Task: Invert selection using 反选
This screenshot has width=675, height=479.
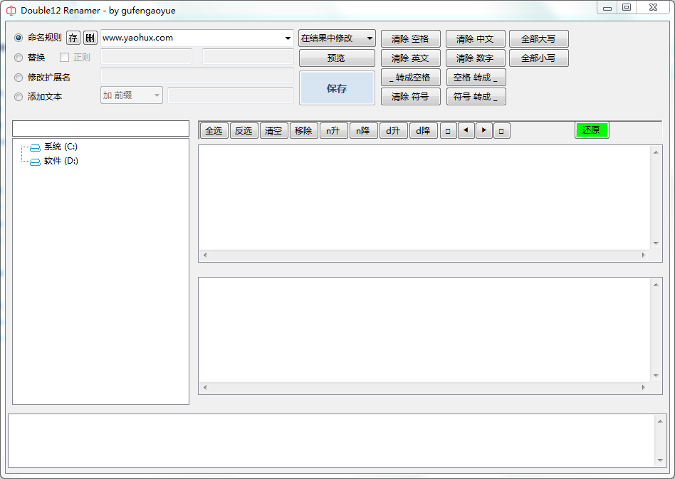Action: pyautogui.click(x=244, y=131)
